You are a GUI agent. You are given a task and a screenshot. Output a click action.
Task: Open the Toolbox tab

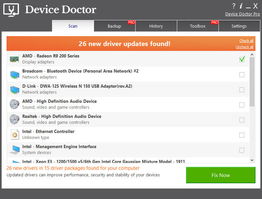(x=198, y=26)
